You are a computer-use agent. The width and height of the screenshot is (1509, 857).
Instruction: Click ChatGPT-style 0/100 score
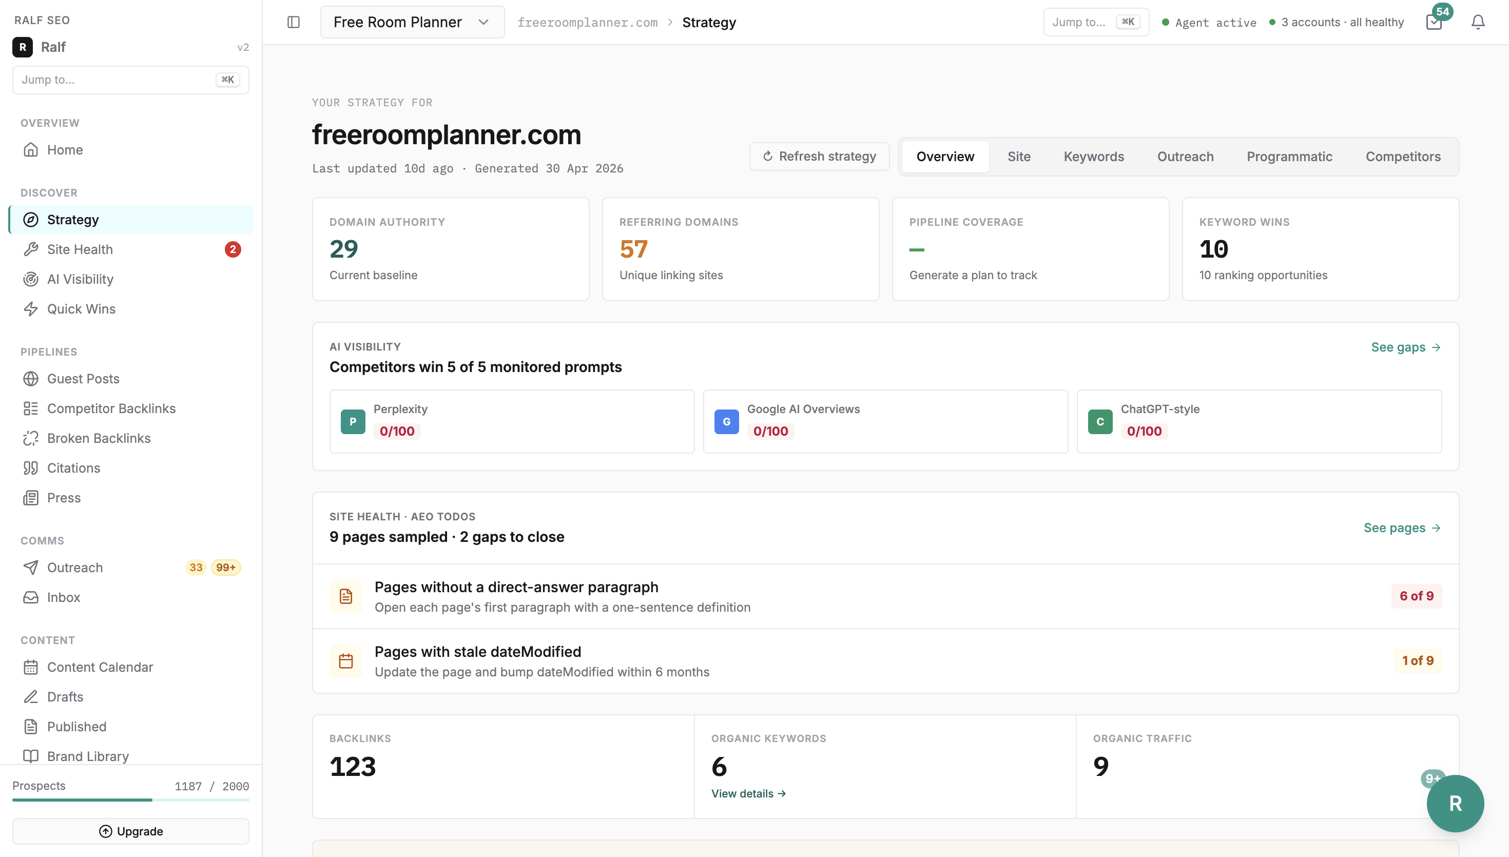point(1144,431)
